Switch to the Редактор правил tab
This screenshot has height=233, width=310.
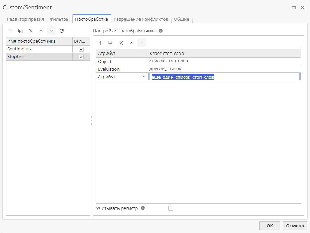coord(25,19)
